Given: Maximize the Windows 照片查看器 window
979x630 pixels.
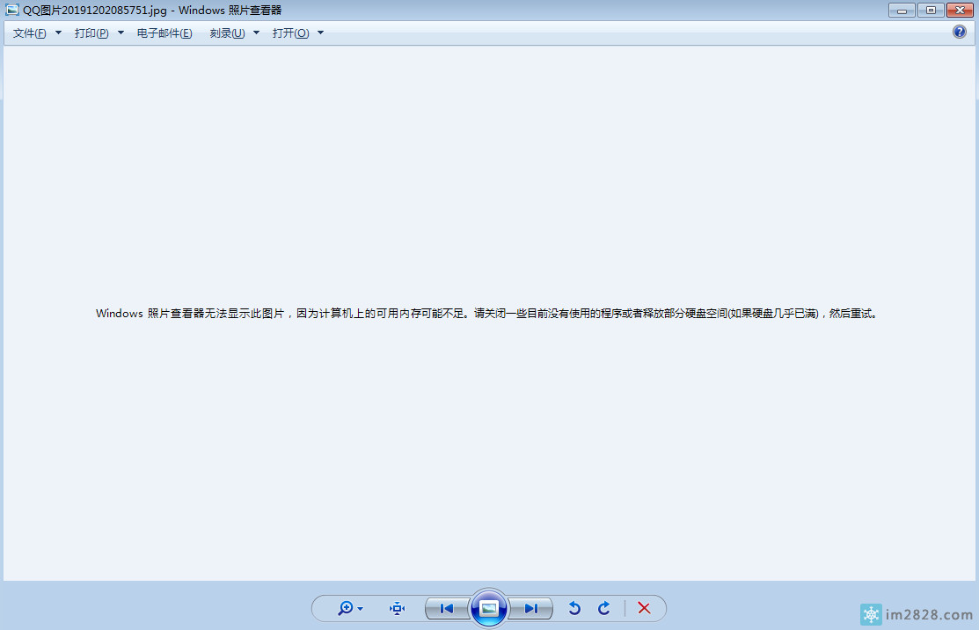Looking at the screenshot, I should (x=931, y=10).
